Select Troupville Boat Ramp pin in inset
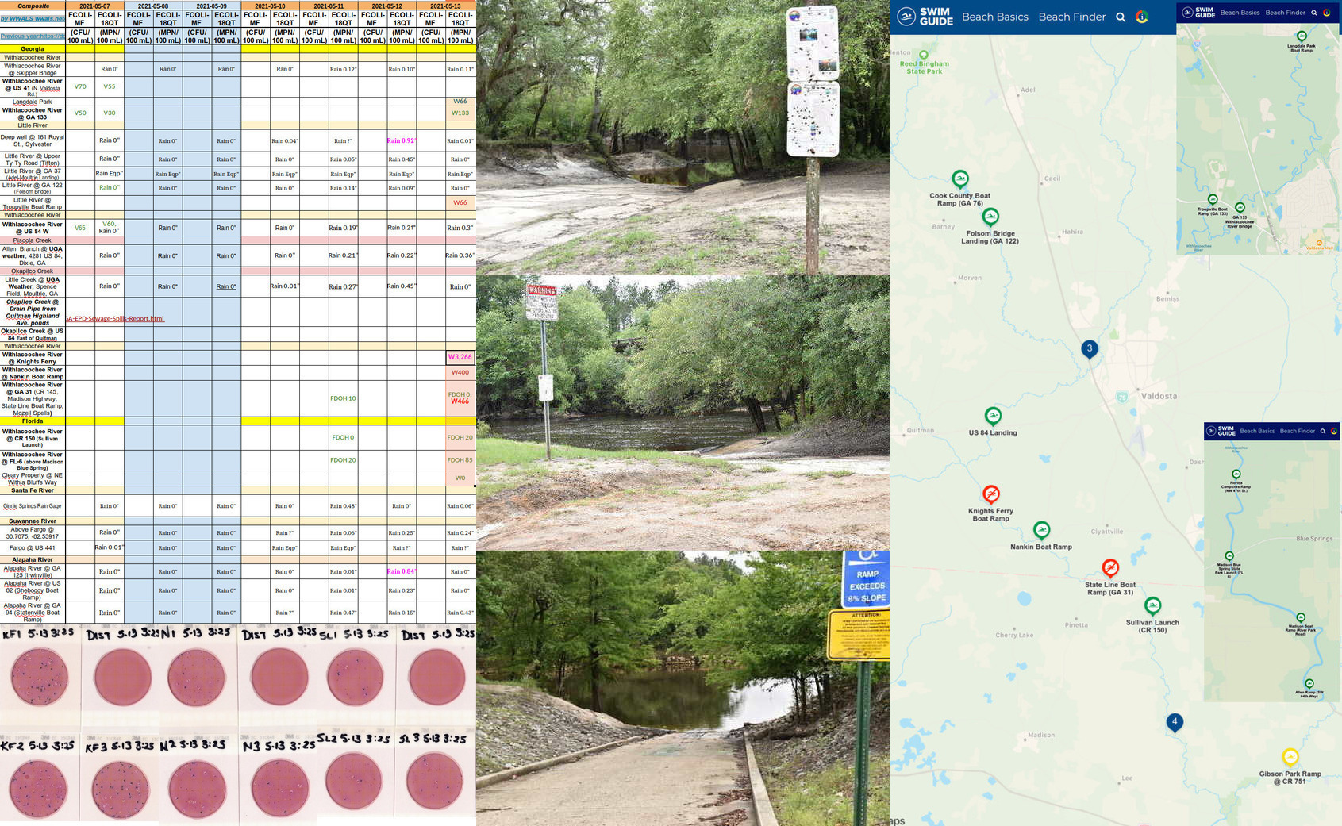This screenshot has height=826, width=1342. click(x=1213, y=200)
